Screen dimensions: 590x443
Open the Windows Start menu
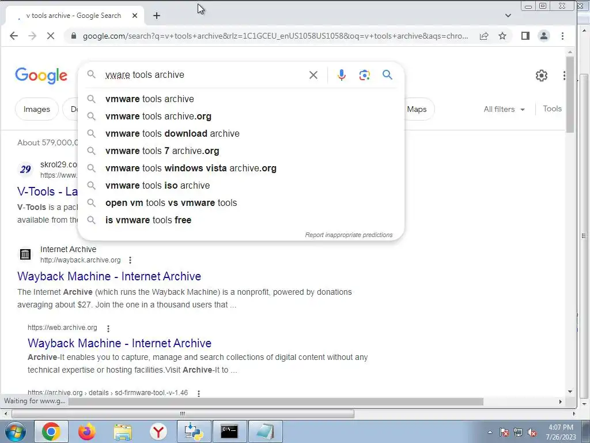tap(15, 431)
